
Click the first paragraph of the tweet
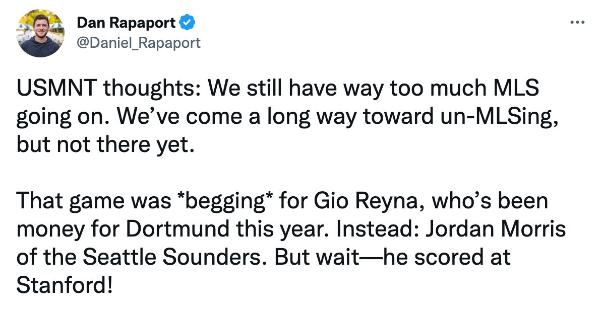277,116
